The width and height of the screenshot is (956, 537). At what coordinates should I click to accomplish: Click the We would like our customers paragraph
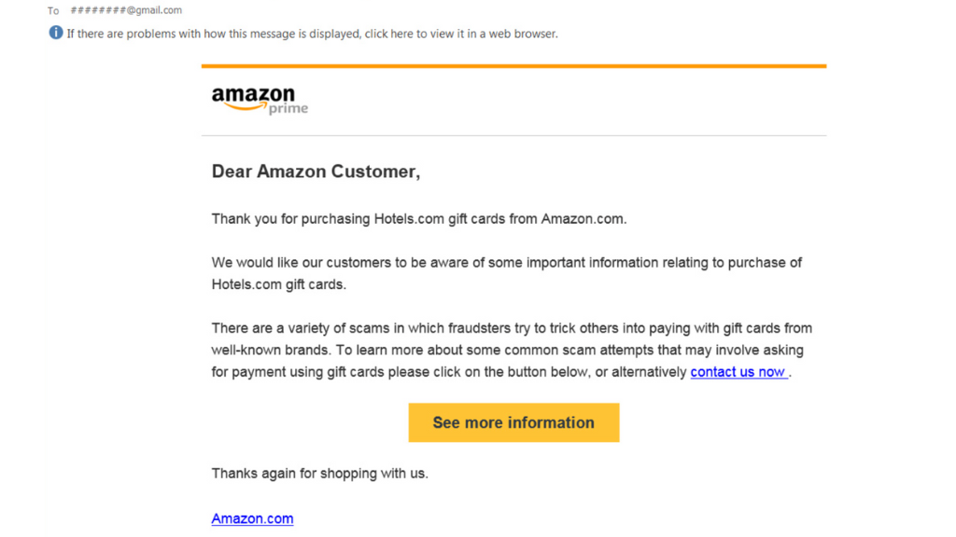click(507, 273)
